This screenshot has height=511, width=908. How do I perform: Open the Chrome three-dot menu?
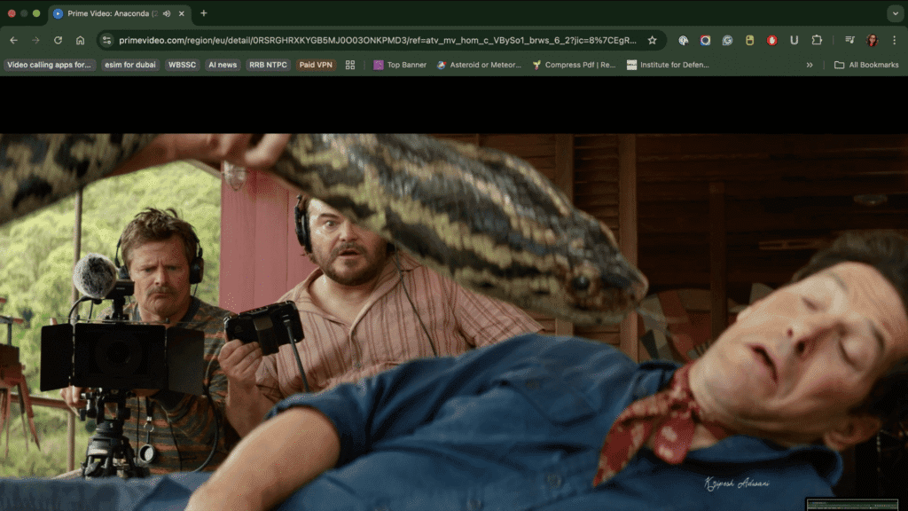(894, 40)
